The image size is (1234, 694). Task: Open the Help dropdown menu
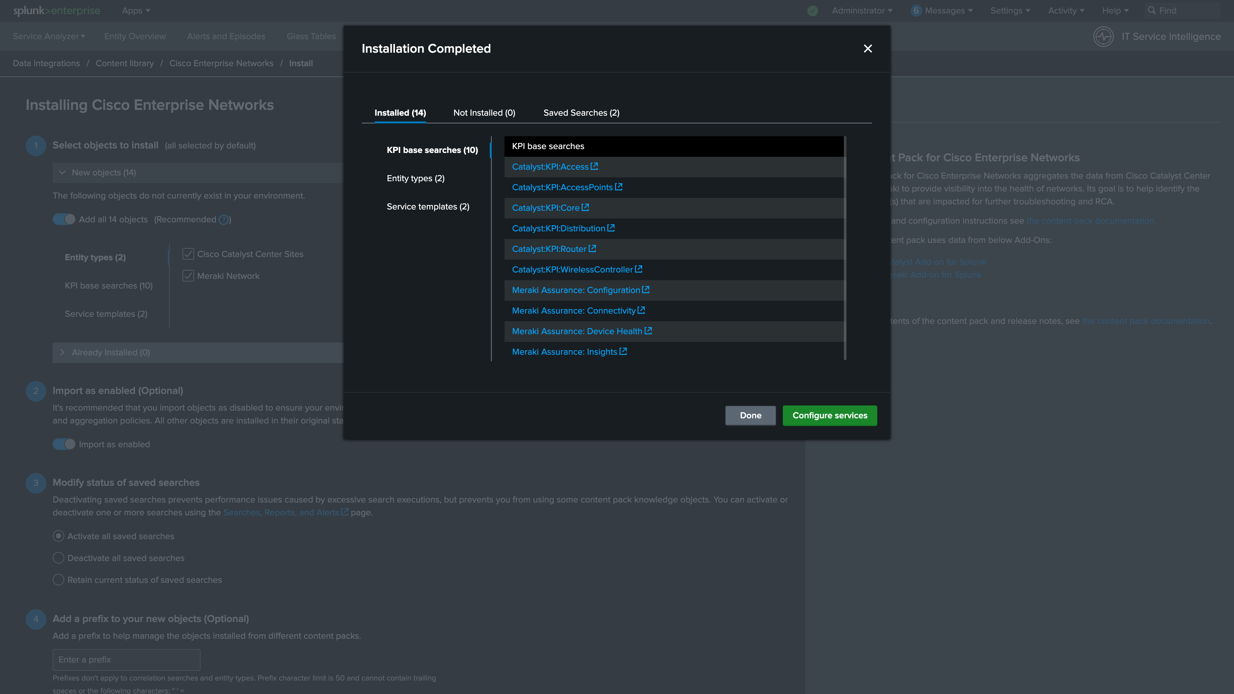click(1115, 11)
